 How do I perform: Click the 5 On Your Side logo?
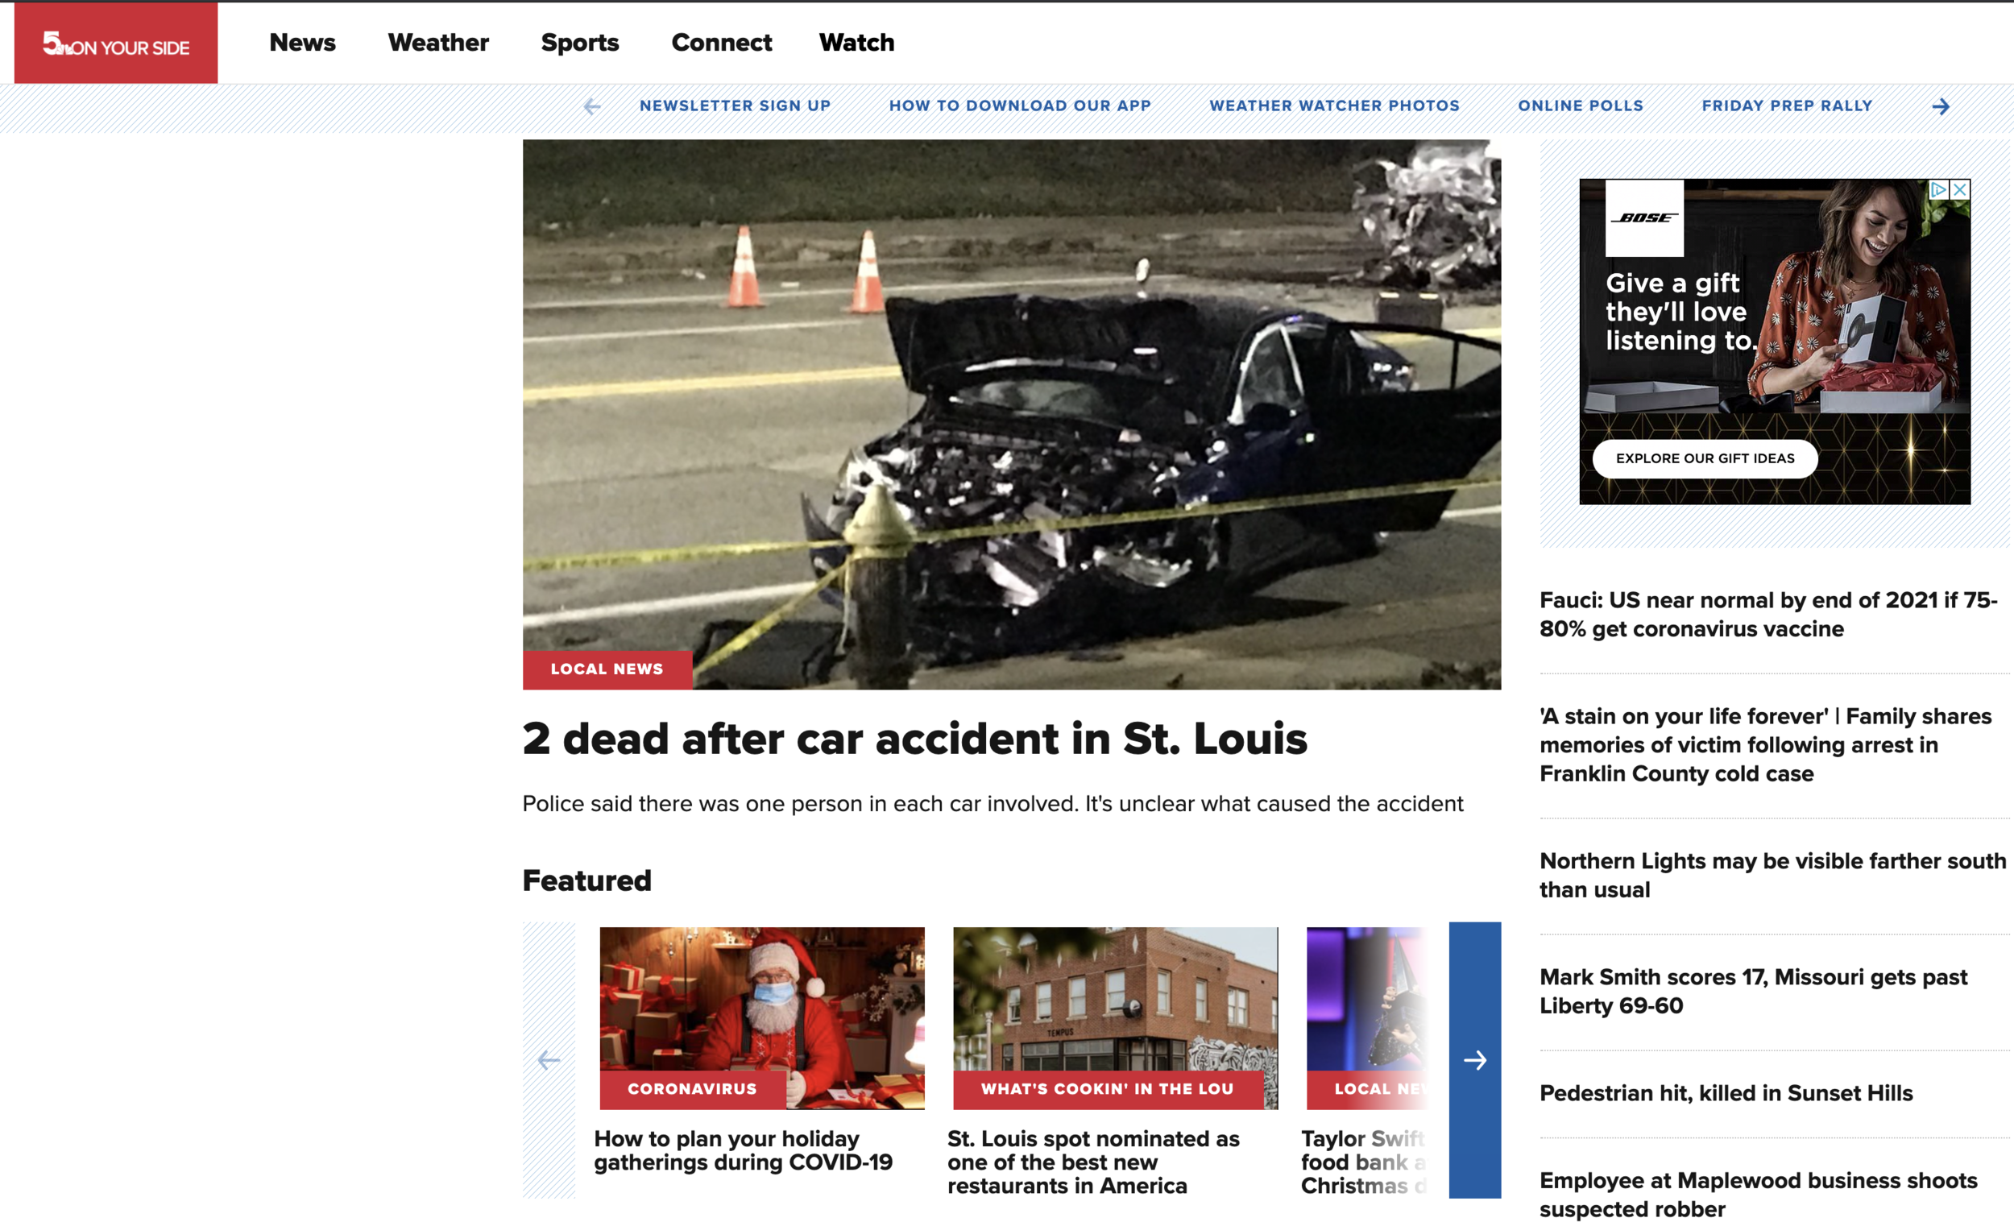(x=115, y=43)
